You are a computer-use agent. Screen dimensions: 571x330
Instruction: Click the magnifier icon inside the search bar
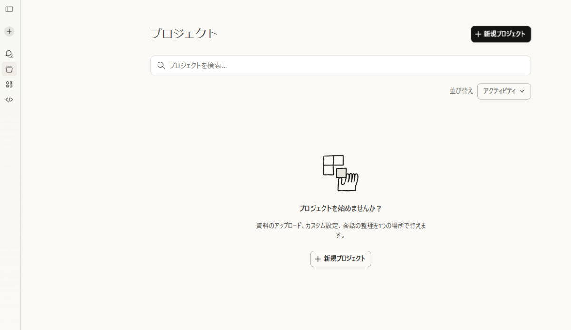tap(161, 65)
